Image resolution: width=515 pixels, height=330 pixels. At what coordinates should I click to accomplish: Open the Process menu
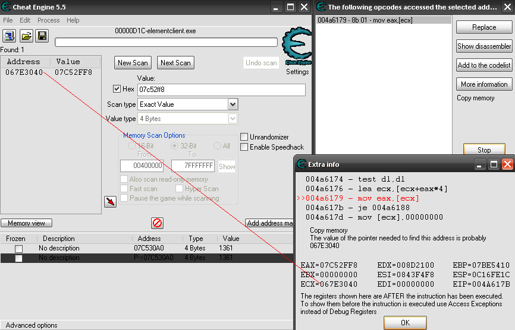pyautogui.click(x=48, y=20)
